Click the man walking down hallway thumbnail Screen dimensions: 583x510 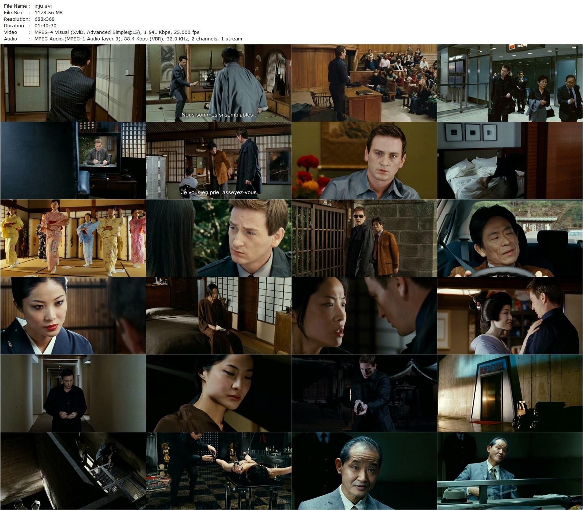pos(73,393)
